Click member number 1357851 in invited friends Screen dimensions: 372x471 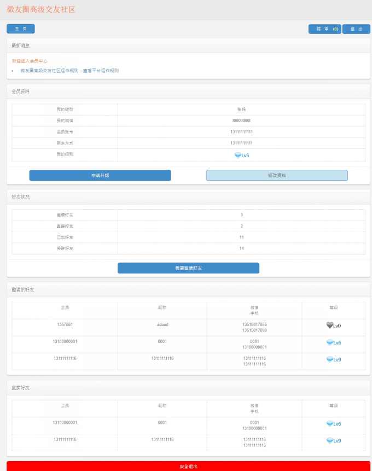(x=65, y=325)
